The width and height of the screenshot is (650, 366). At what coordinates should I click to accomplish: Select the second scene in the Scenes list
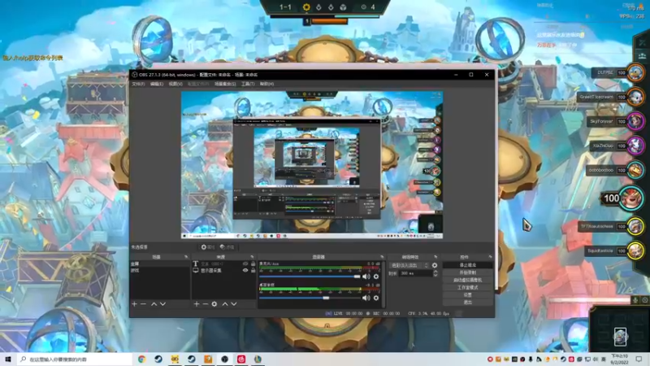160,271
